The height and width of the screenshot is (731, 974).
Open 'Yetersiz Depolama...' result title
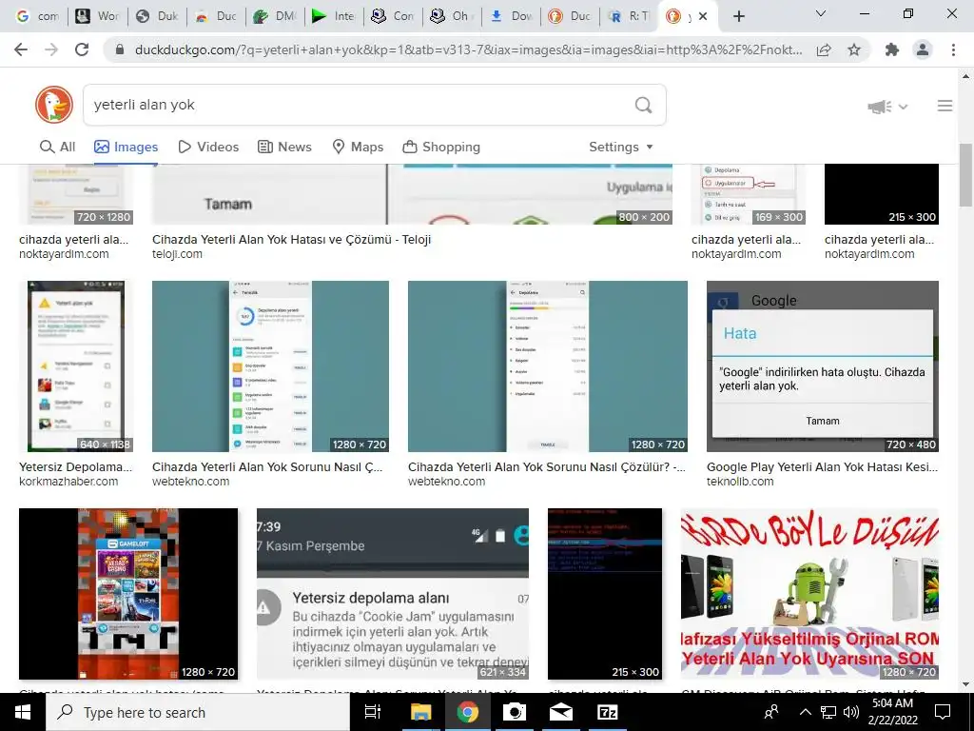75,466
